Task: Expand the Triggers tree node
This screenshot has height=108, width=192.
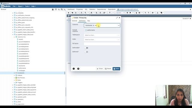Action: tap(14, 82)
